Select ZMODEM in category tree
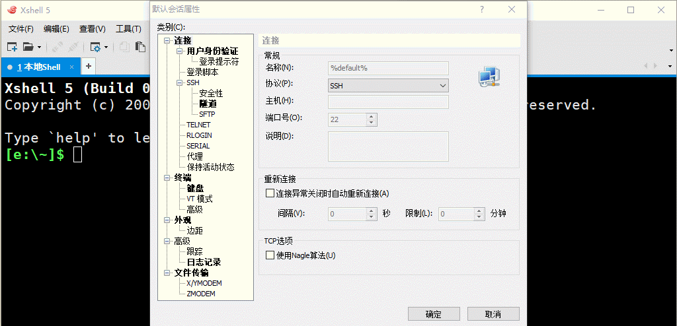Image resolution: width=677 pixels, height=326 pixels. (201, 294)
